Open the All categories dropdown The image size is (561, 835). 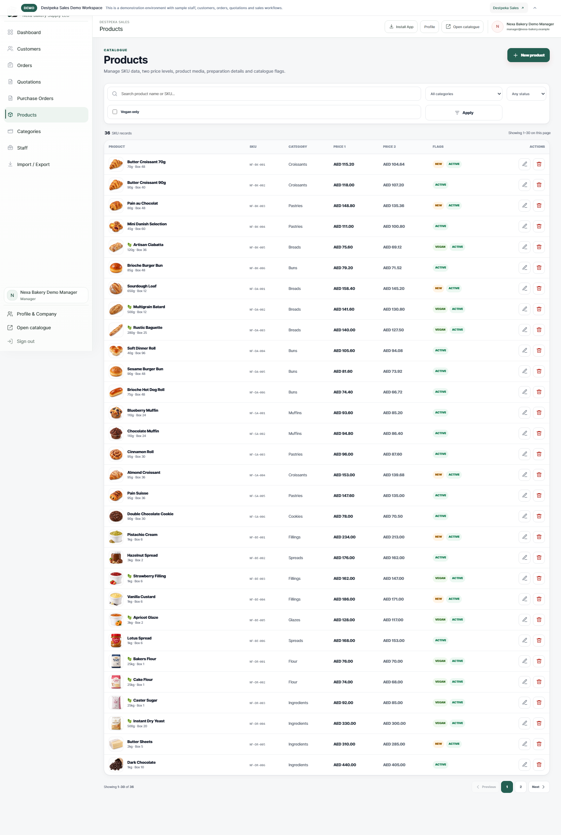pyautogui.click(x=464, y=94)
